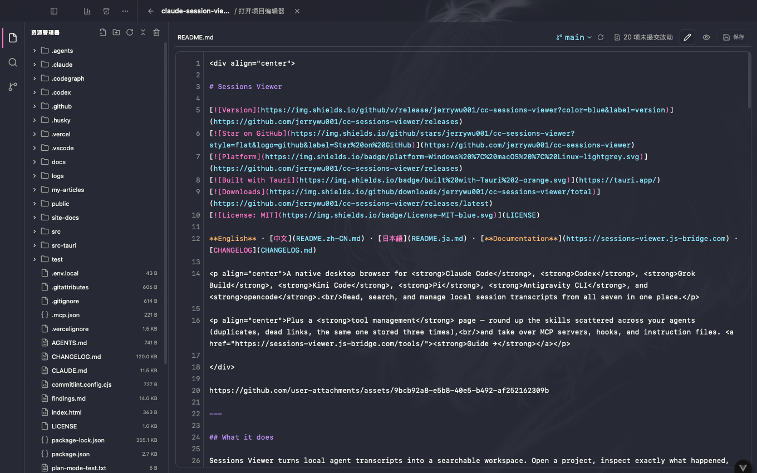Click the claude-session-vie... project title

(195, 11)
